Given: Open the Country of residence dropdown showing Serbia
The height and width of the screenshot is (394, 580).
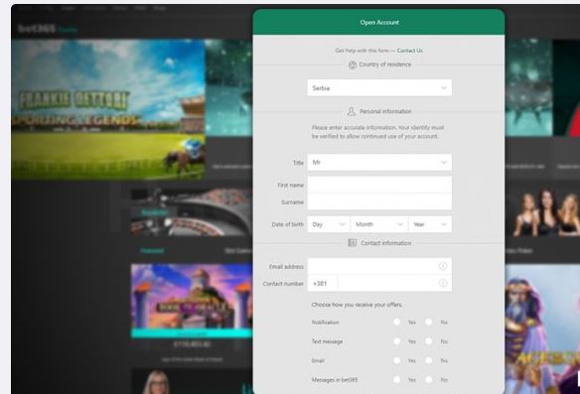Looking at the screenshot, I should coord(379,88).
